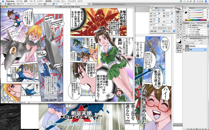
Task: Select the Path Selection tool
Action: click(x=178, y=29)
